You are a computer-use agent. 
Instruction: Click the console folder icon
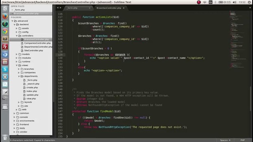18,117
